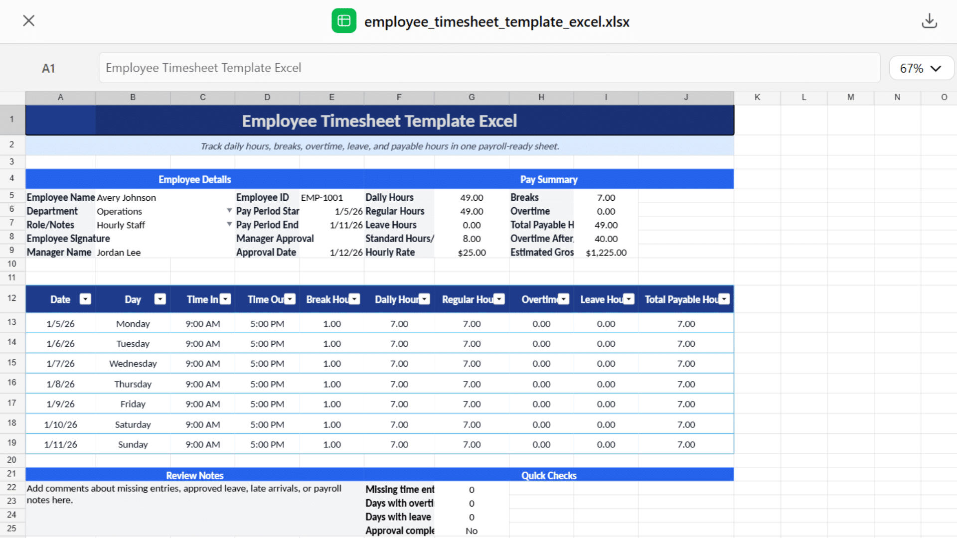The height and width of the screenshot is (538, 957).
Task: Select row 13 header
Action: [x=12, y=322]
